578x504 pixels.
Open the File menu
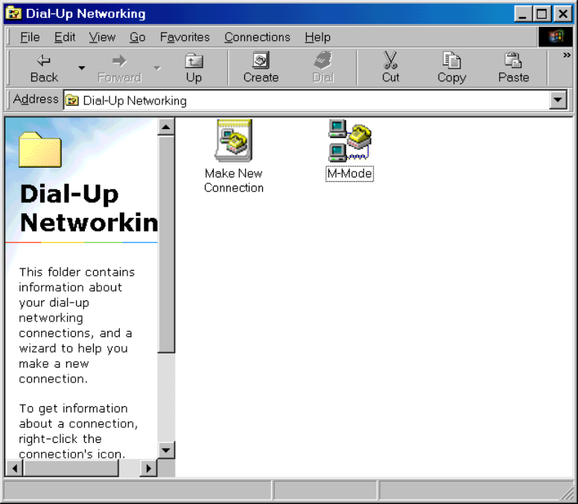click(x=30, y=37)
